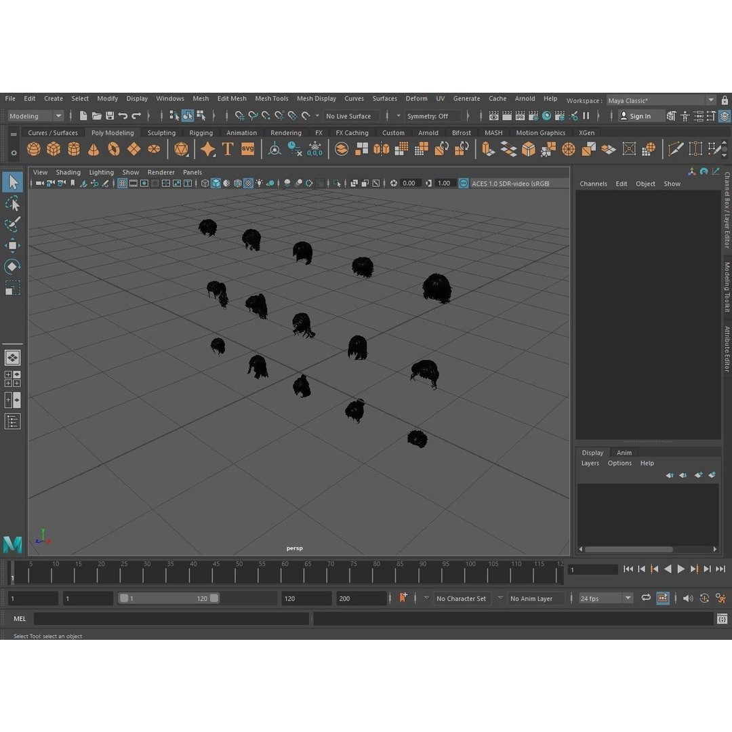This screenshot has height=732, width=732.
Task: Click the Sign In button
Action: (x=635, y=116)
